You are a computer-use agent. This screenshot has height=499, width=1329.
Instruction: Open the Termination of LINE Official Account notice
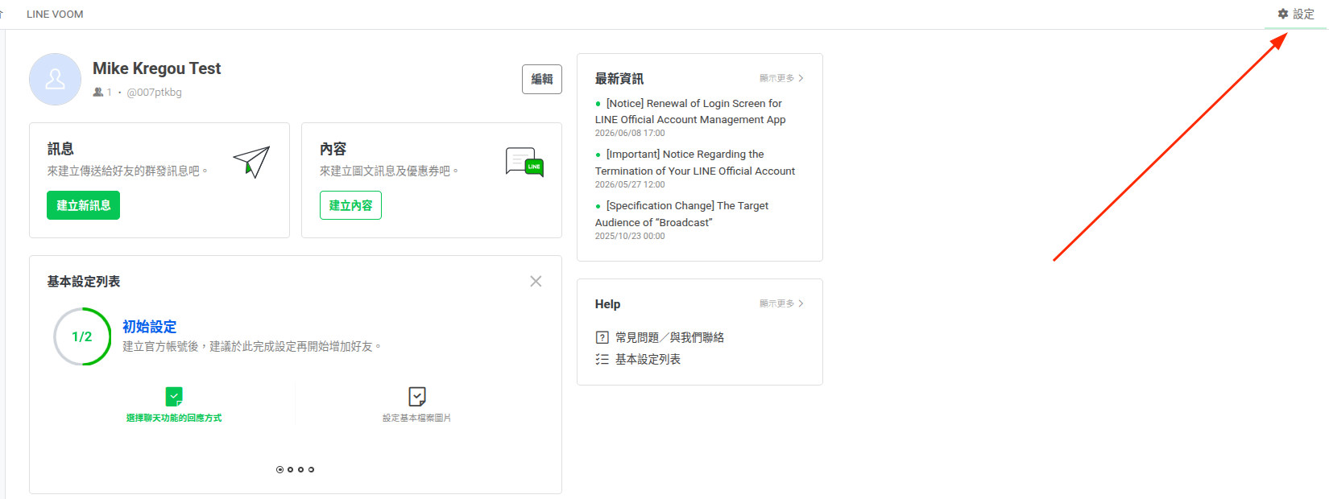click(x=695, y=163)
